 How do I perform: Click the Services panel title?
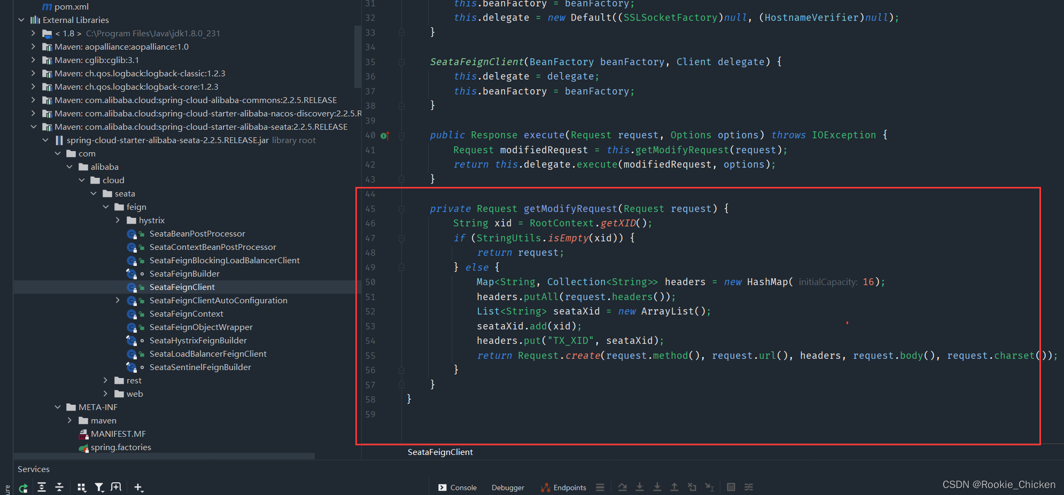point(34,469)
